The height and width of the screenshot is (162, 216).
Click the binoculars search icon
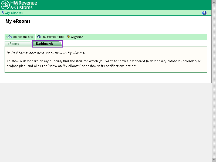(9, 37)
